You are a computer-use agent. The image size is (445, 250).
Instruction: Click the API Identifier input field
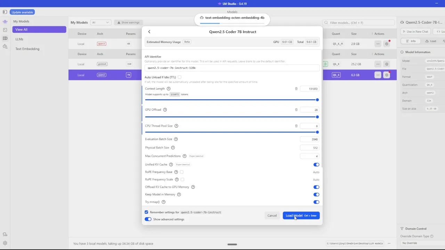pos(232,68)
